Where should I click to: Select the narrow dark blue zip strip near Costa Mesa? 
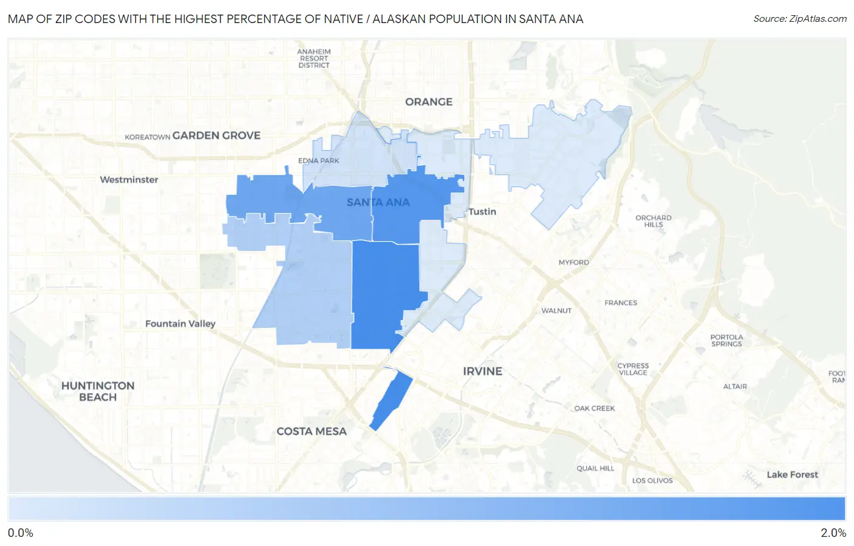click(x=391, y=400)
